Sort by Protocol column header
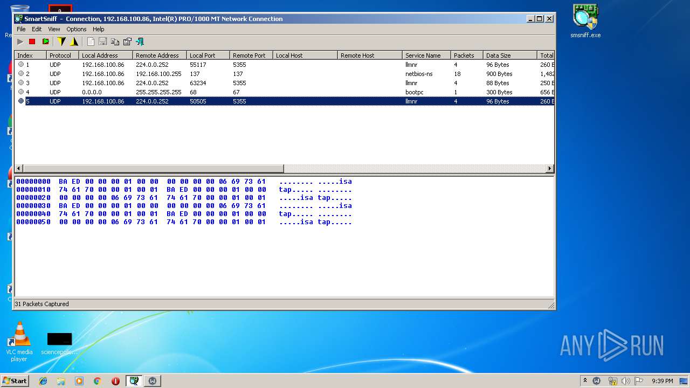690x388 pixels. click(x=63, y=56)
